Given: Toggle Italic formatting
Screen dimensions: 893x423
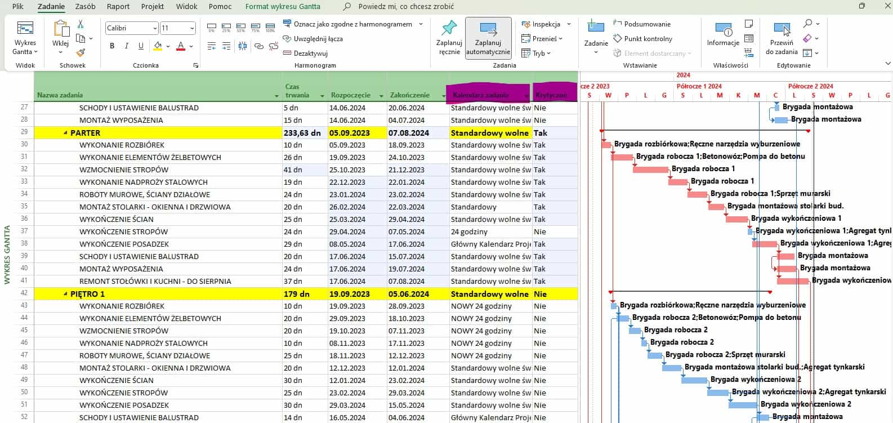Looking at the screenshot, I should coord(127,46).
